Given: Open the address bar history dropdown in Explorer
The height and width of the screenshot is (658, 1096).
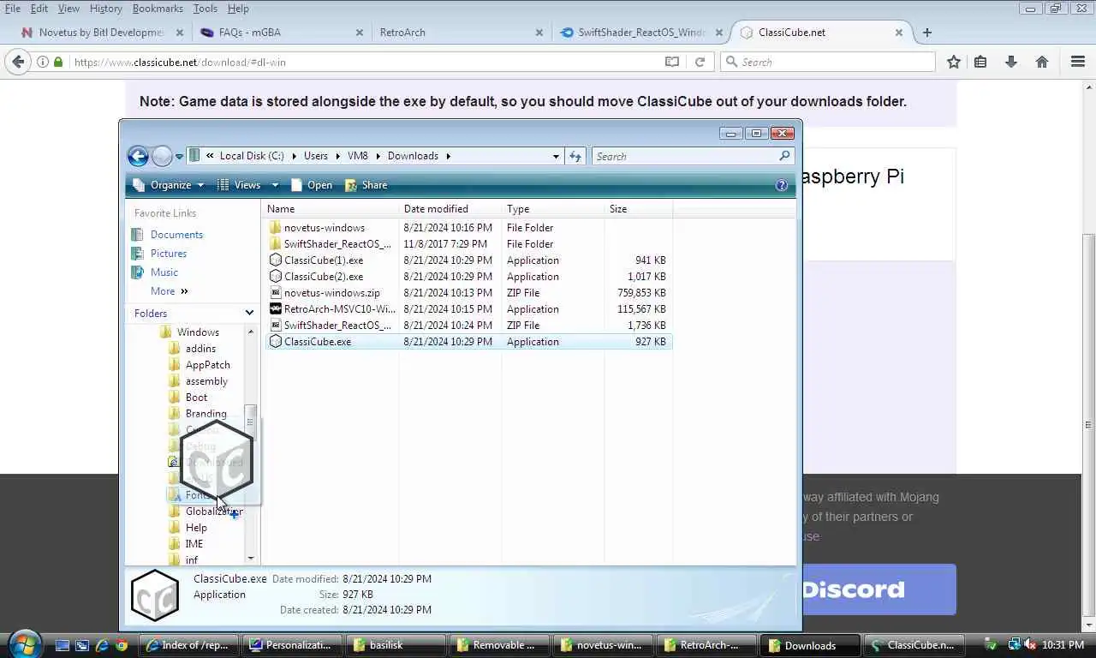Looking at the screenshot, I should coord(556,156).
